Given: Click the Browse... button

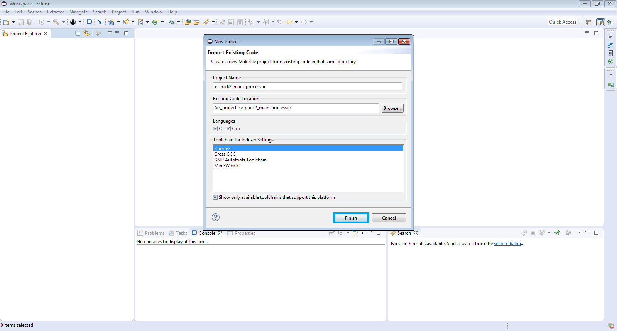Looking at the screenshot, I should coord(392,108).
